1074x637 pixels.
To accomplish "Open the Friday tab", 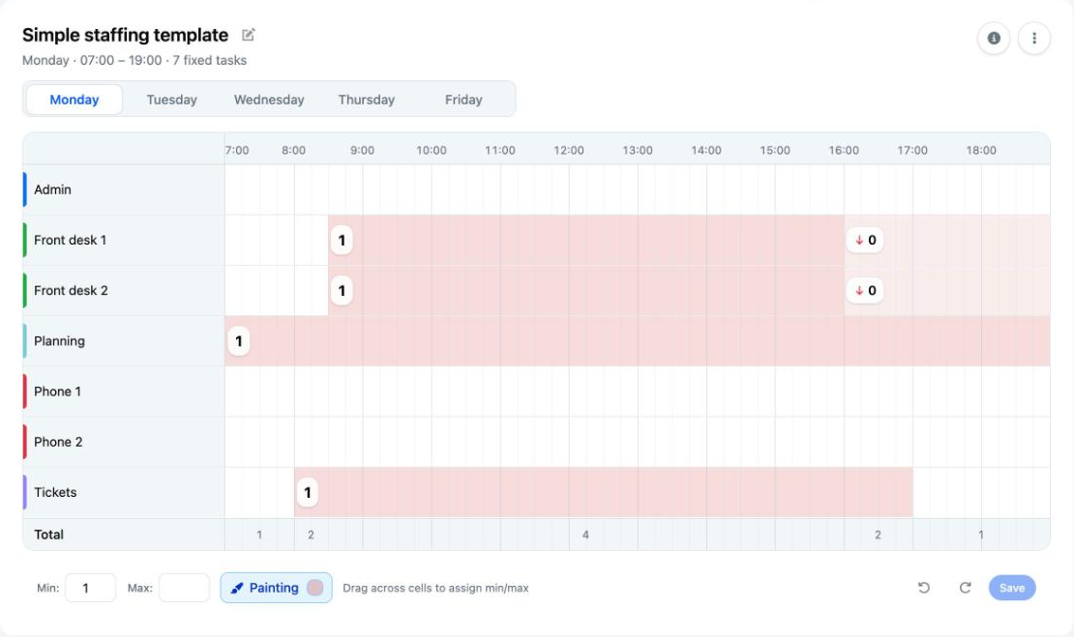I will (463, 100).
